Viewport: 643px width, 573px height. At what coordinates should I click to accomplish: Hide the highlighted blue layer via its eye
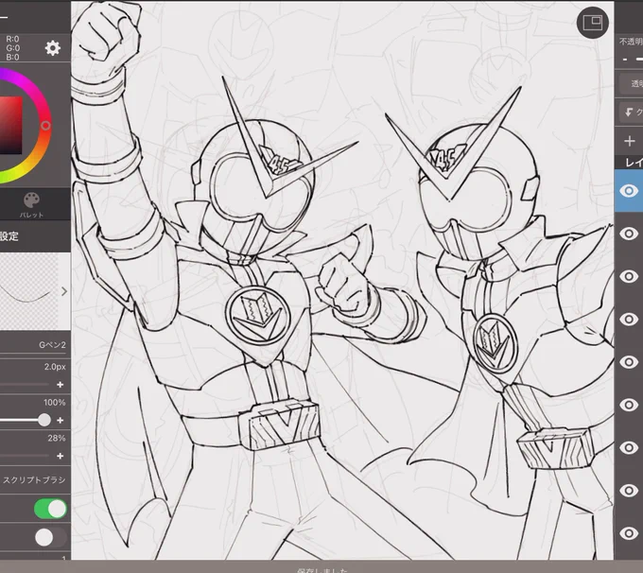(x=629, y=191)
